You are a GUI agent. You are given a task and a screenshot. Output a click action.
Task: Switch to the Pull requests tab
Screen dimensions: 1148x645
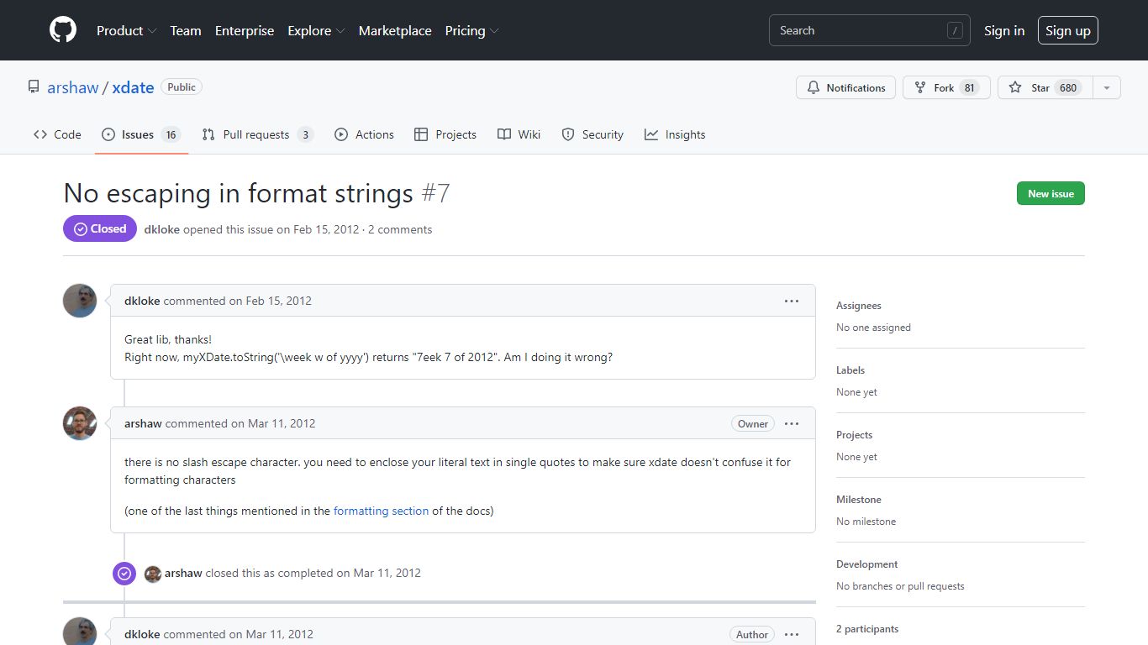(257, 134)
